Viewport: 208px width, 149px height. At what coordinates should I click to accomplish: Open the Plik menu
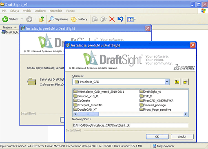coord(4,11)
